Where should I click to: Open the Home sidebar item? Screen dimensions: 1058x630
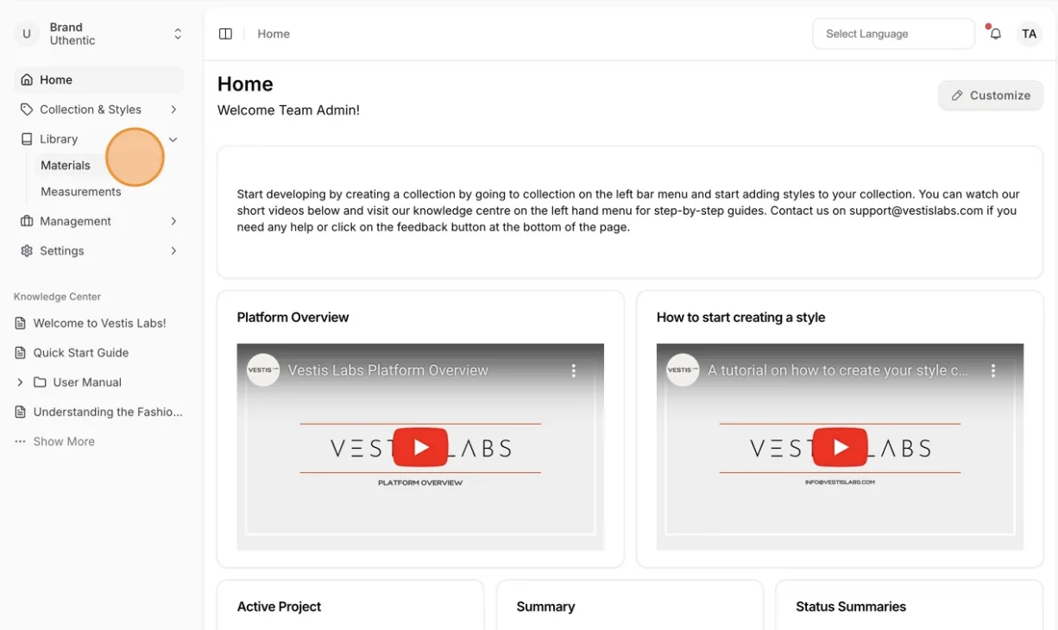(99, 79)
